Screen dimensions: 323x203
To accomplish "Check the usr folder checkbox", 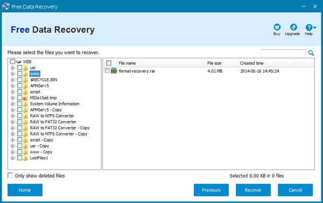I will coord(19,67).
